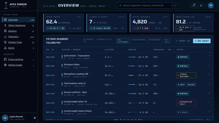The width and height of the screenshot is (219, 123).
Task: Select the Stations sidebar icon
Action: pos(5,31)
